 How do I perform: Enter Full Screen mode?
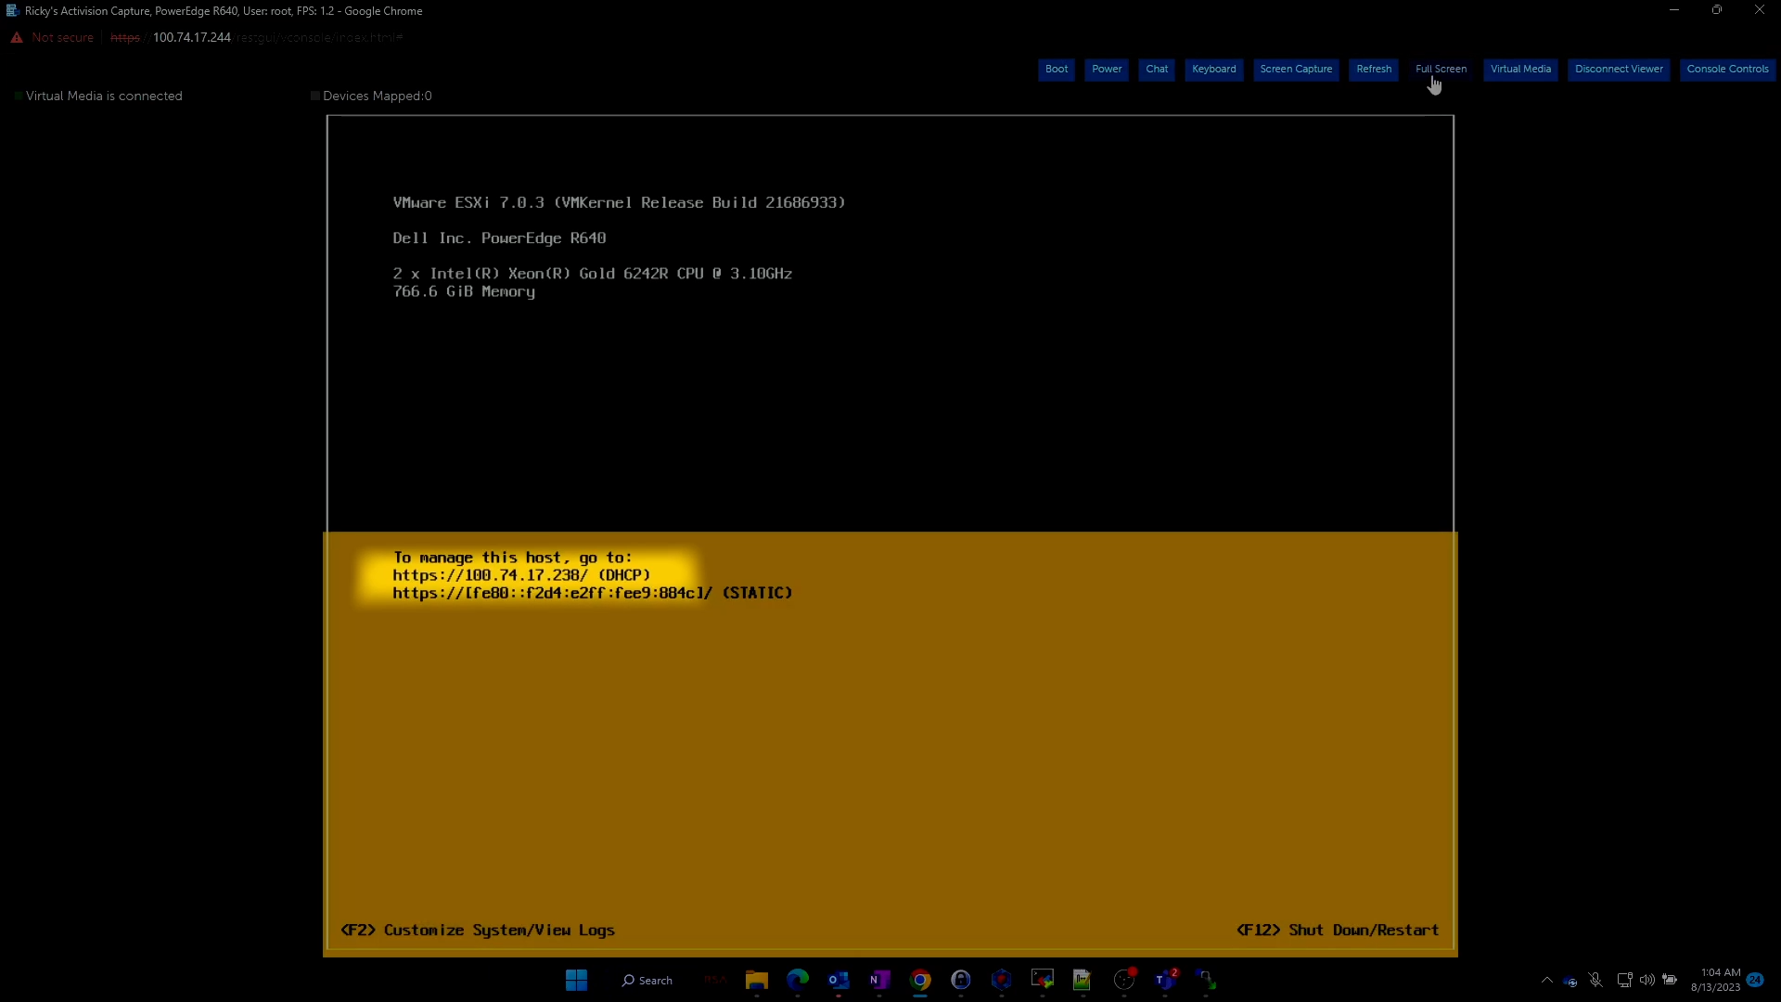(x=1440, y=69)
